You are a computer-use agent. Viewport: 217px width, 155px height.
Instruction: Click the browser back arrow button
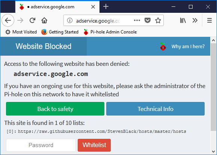click(8, 21)
